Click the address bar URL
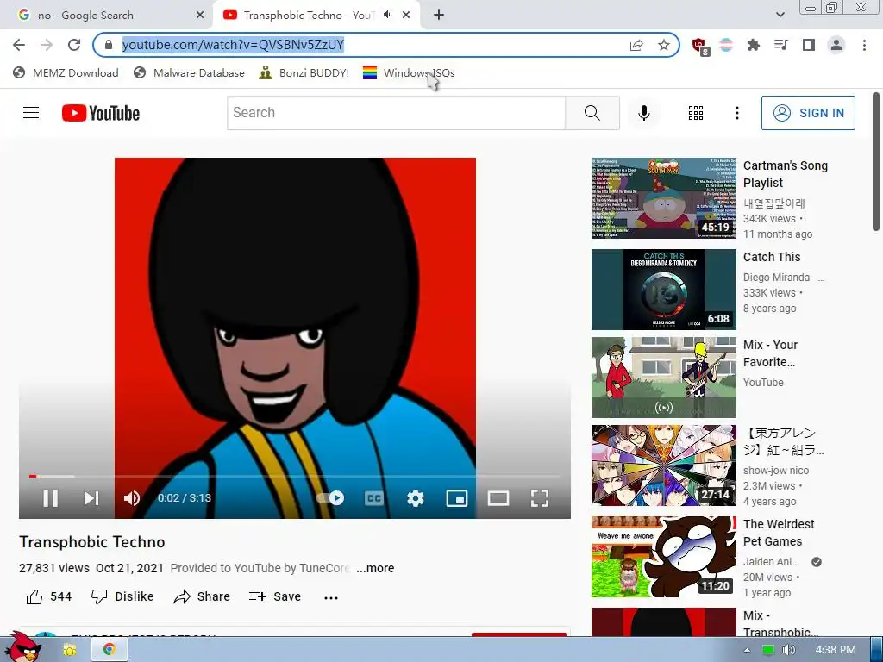Viewport: 883px width, 662px height. [233, 45]
